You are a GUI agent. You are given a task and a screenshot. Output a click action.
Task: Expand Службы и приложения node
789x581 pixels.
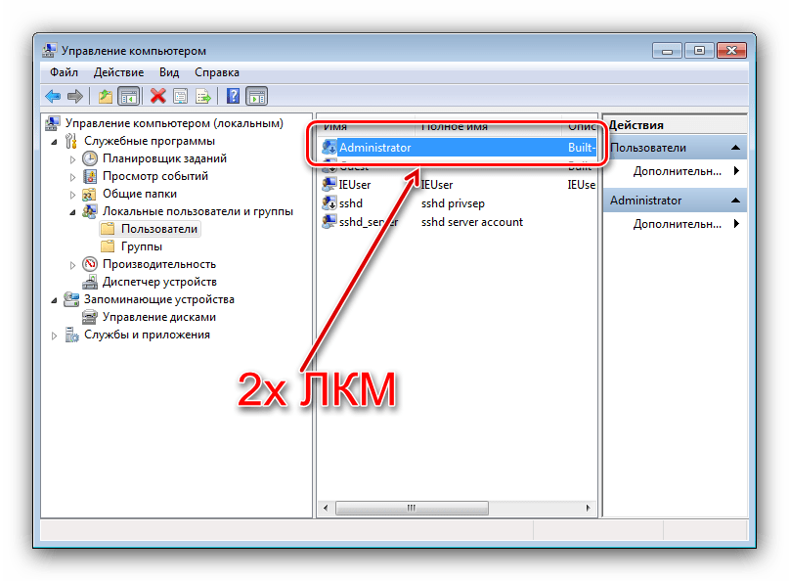click(x=55, y=335)
